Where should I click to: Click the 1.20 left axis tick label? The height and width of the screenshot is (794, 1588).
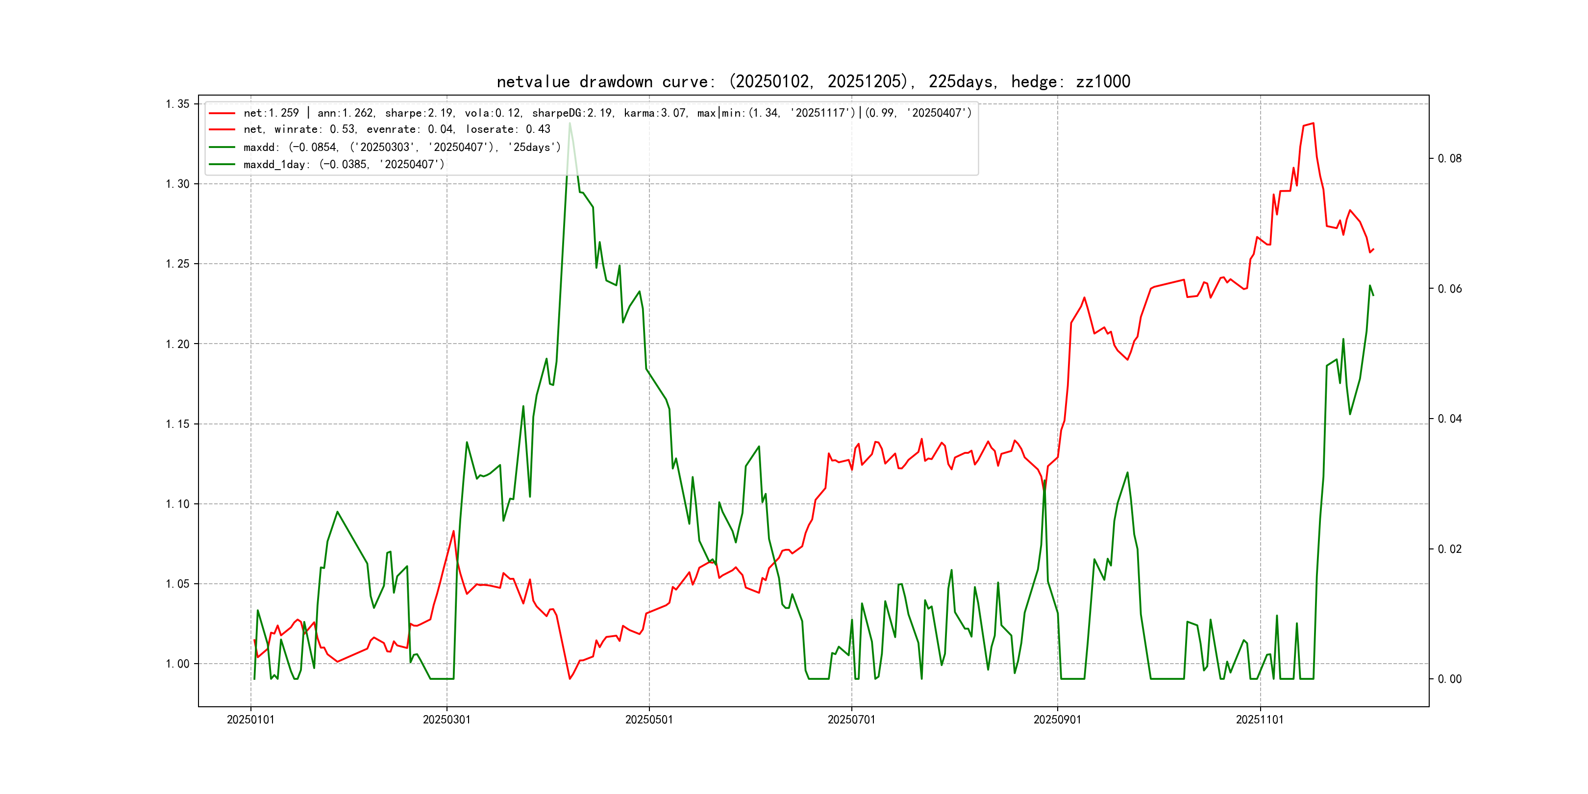pyautogui.click(x=177, y=344)
